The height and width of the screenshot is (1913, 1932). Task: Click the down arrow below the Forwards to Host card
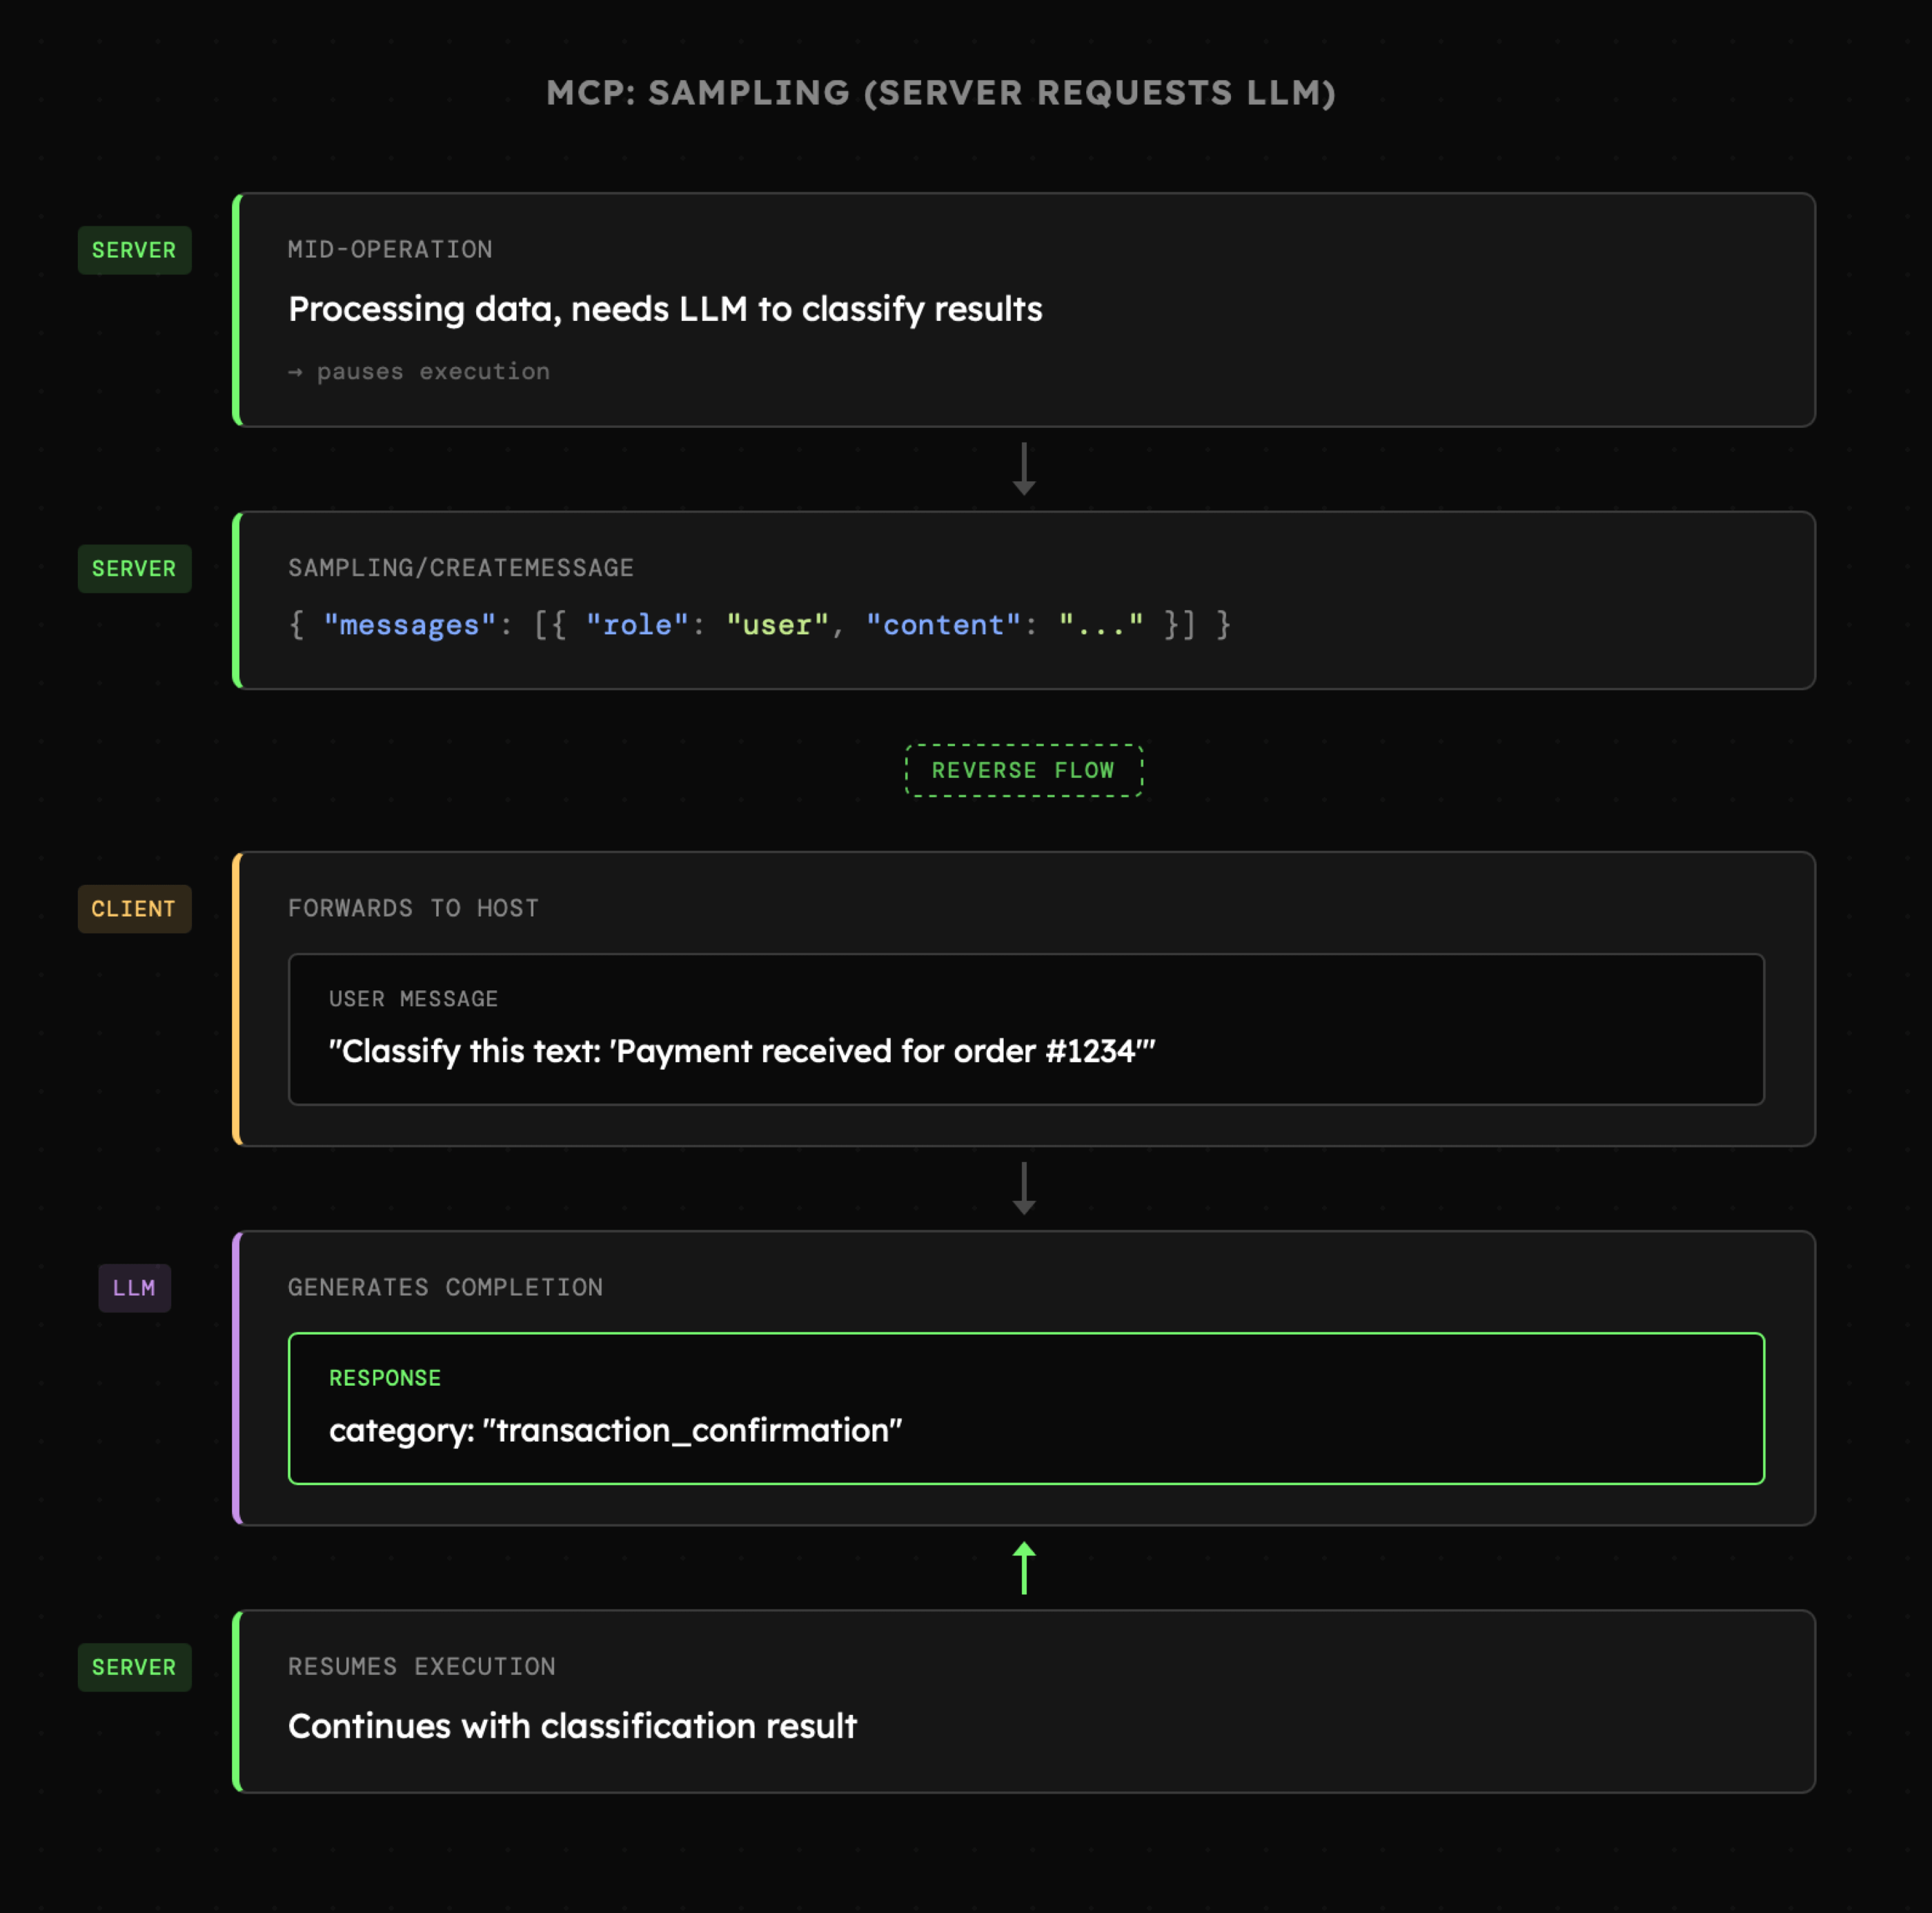(1023, 1188)
